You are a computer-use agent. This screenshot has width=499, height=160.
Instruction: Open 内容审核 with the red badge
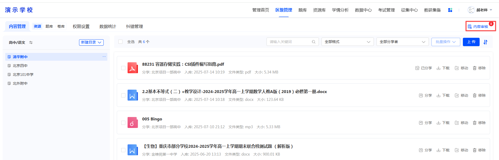(480, 26)
